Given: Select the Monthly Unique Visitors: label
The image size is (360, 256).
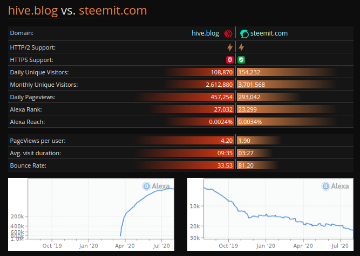Looking at the screenshot, I should pyautogui.click(x=44, y=85).
